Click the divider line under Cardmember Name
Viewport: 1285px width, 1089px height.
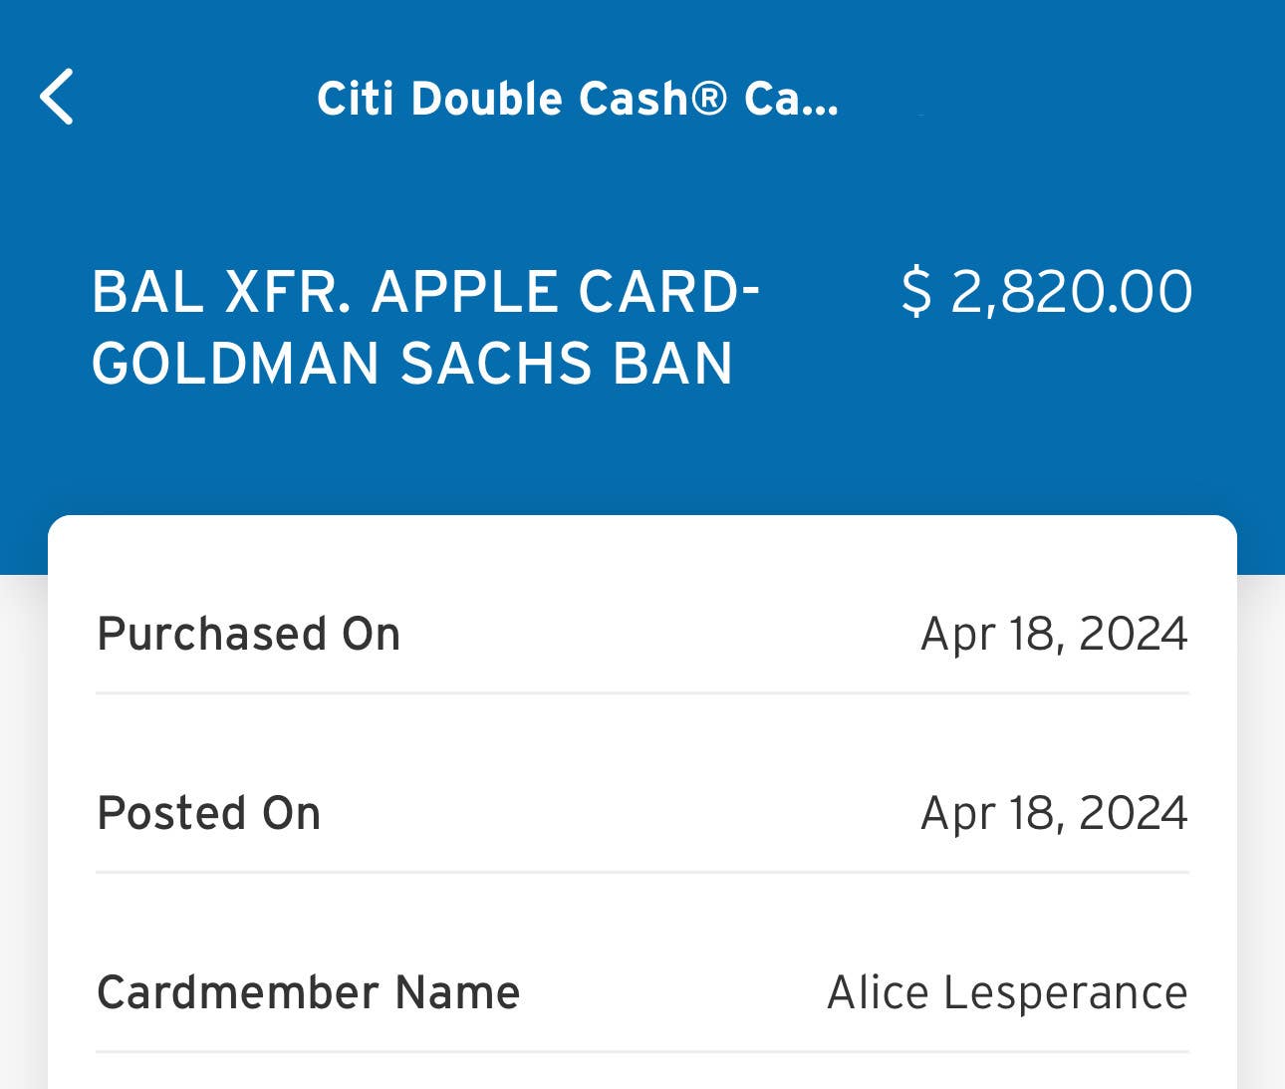[x=642, y=1051]
